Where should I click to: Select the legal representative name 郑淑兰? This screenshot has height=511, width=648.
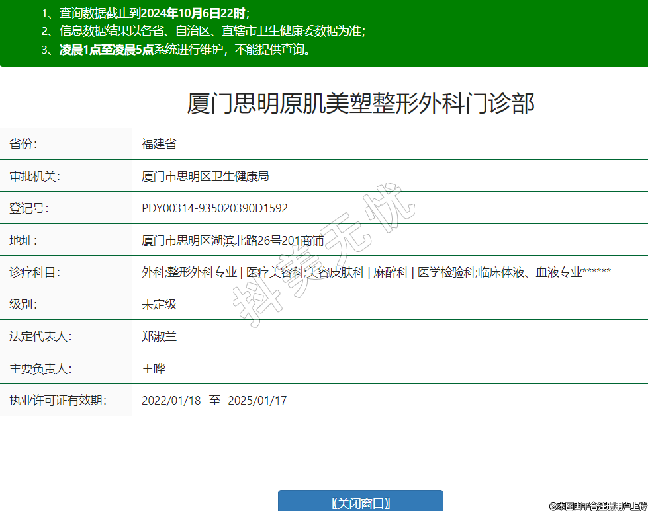point(159,336)
